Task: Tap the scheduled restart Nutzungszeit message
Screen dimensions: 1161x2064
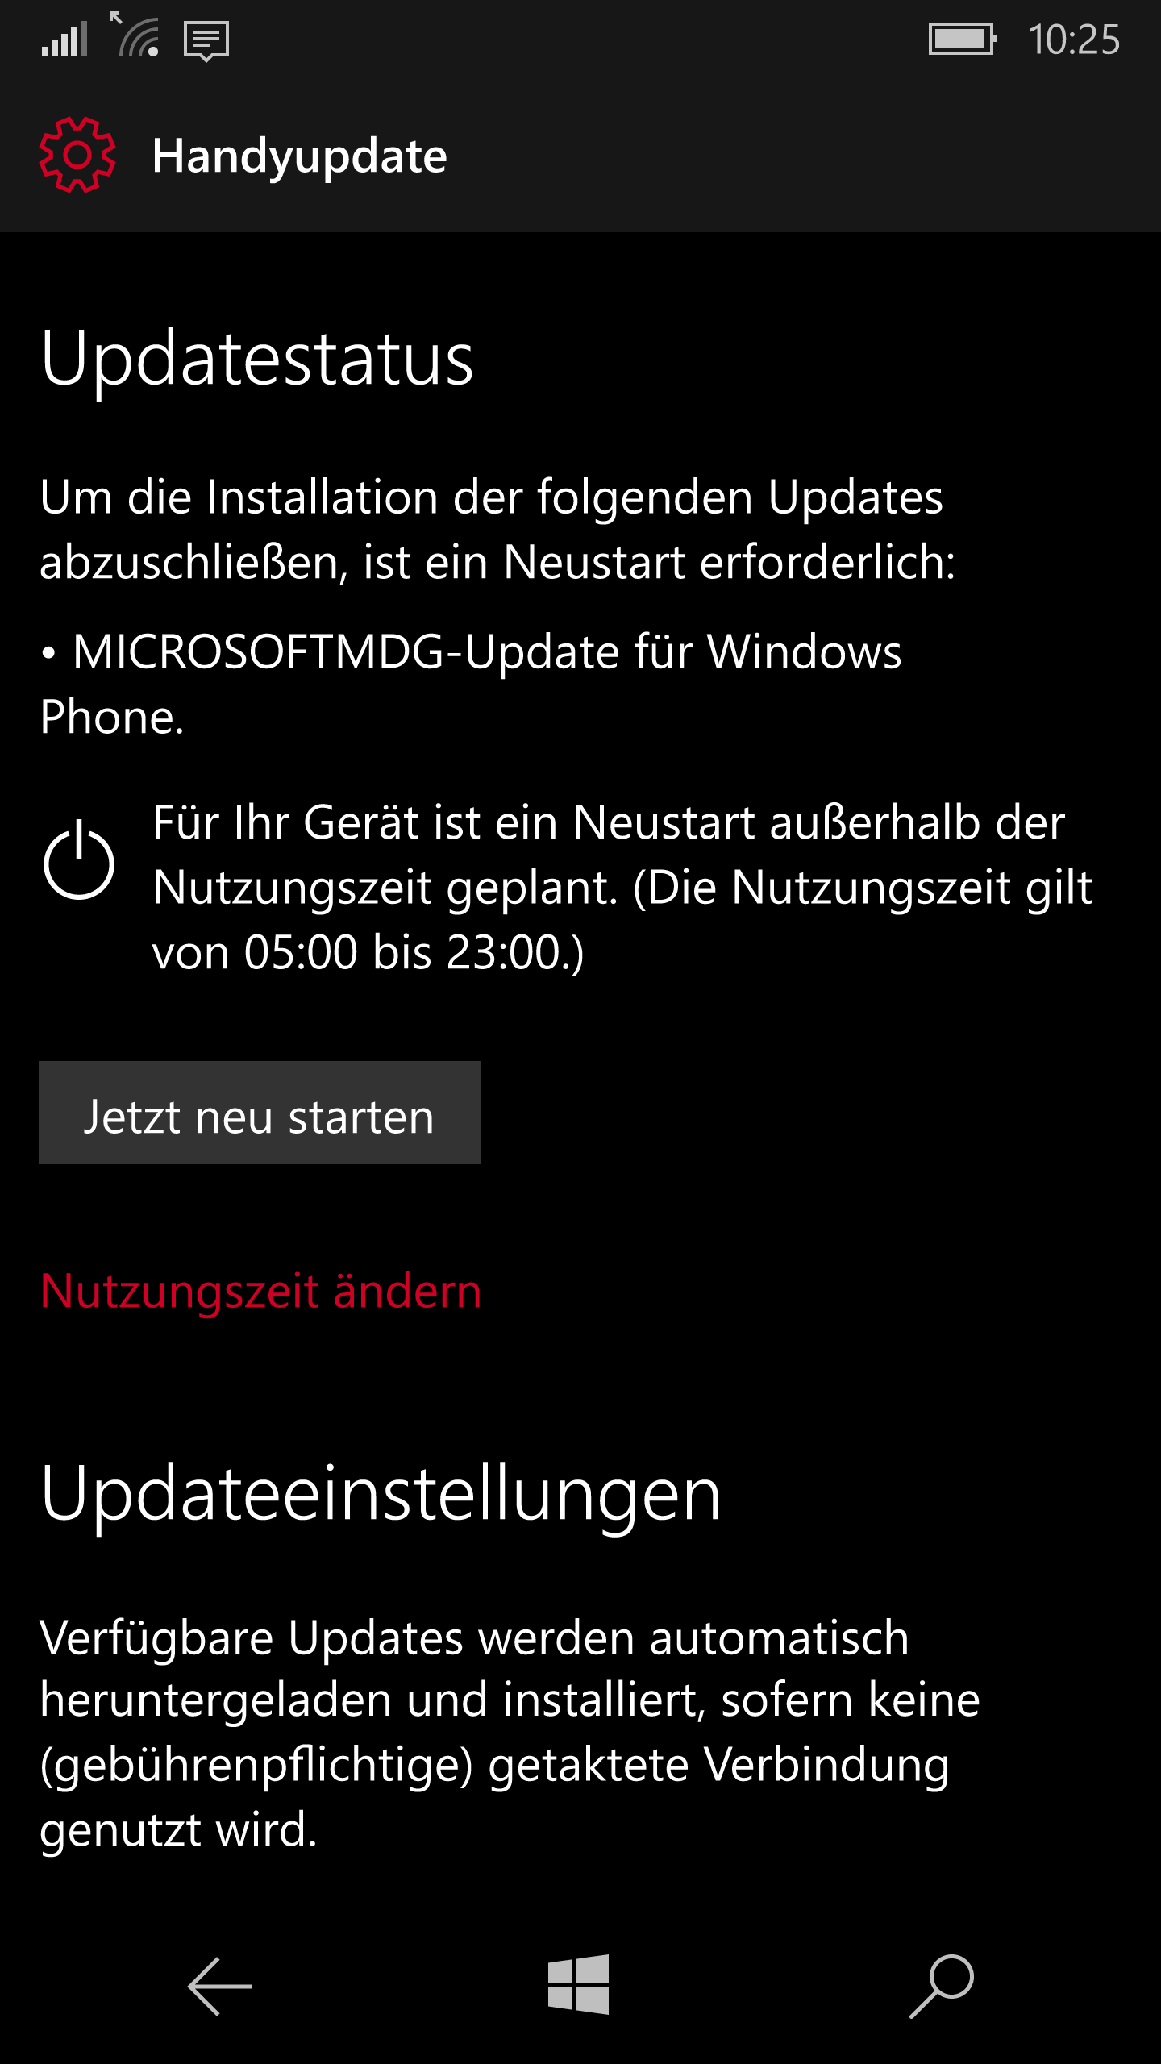Action: click(x=622, y=888)
